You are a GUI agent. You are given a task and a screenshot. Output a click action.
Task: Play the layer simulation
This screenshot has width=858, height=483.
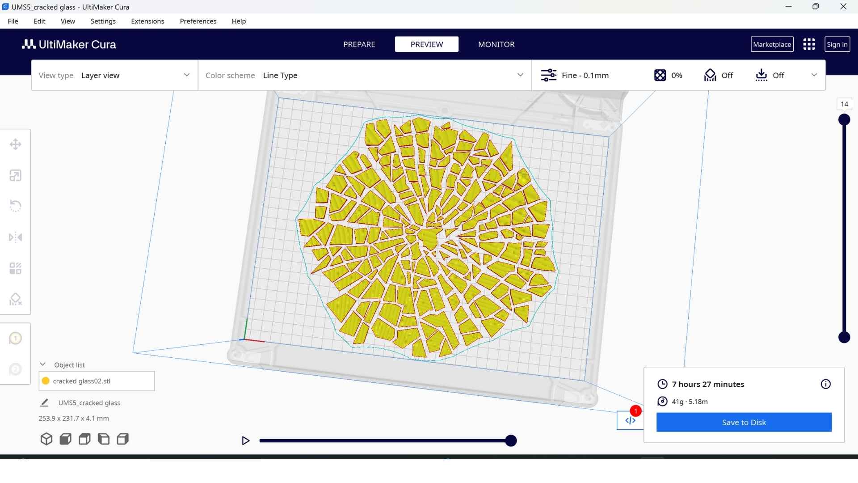click(x=245, y=441)
